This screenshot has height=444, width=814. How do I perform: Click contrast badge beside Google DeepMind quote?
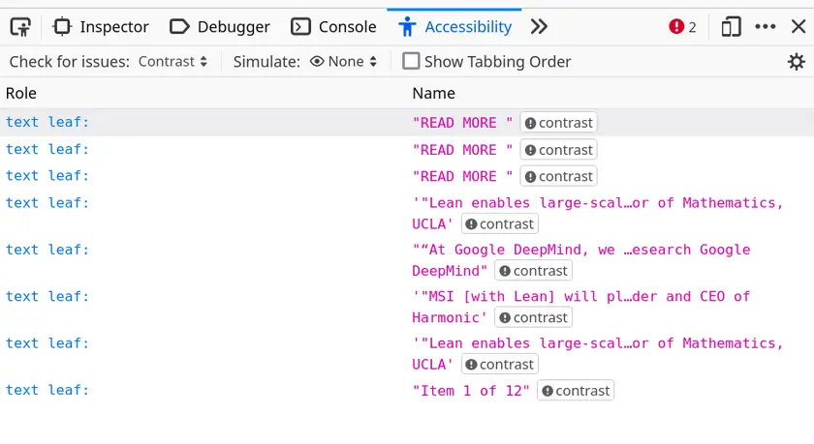tap(533, 271)
